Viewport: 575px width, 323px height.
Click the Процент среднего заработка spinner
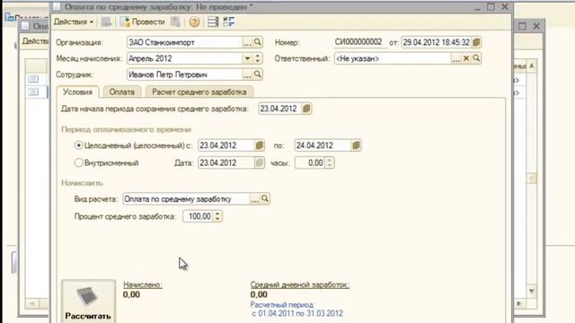pos(217,216)
